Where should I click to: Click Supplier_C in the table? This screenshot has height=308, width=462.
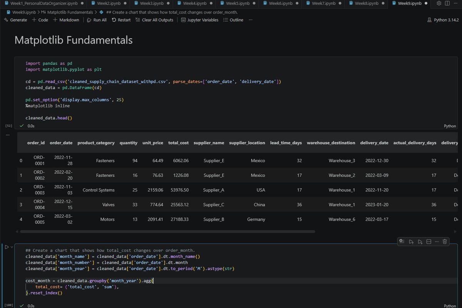pyautogui.click(x=214, y=204)
